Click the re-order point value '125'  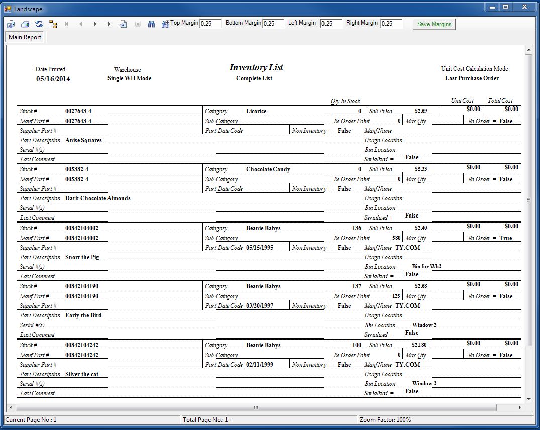pos(396,296)
